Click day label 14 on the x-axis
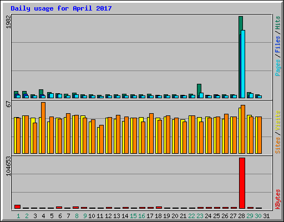Viewport: 284px width, 222px height. [125, 216]
